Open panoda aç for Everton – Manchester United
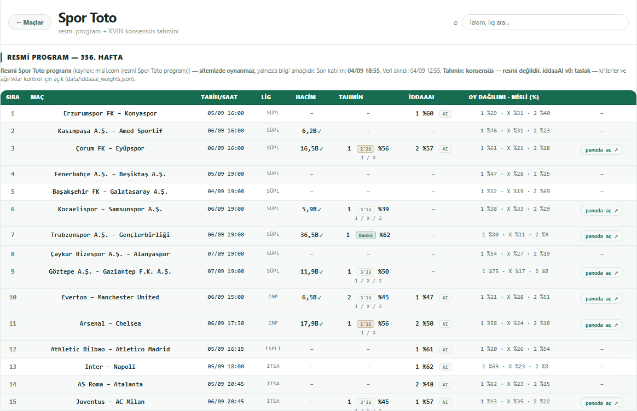The image size is (637, 411). click(601, 298)
